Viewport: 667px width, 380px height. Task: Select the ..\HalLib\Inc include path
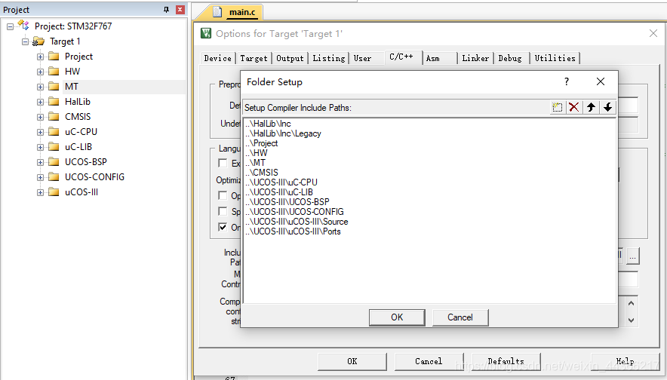(269, 124)
